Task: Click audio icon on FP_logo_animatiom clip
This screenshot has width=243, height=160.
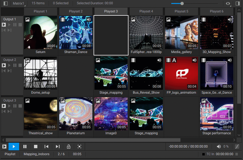Action: (x=194, y=60)
